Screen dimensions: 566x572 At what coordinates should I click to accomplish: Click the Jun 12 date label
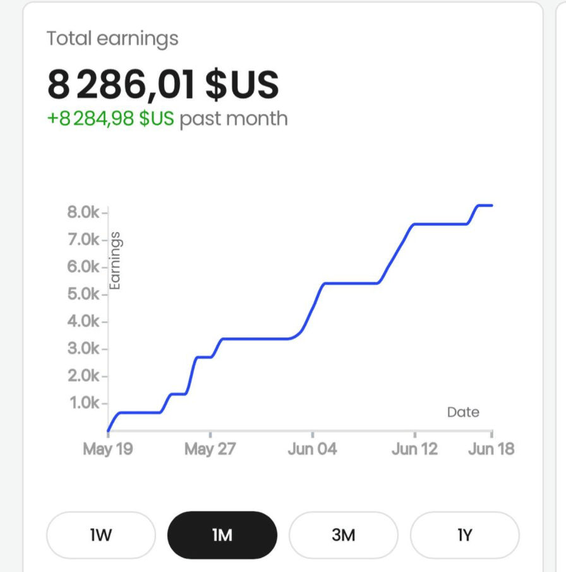point(414,449)
